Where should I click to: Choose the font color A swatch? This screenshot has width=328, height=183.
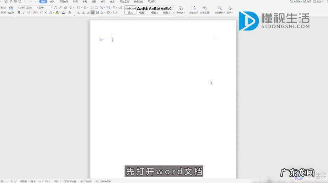click(x=63, y=12)
